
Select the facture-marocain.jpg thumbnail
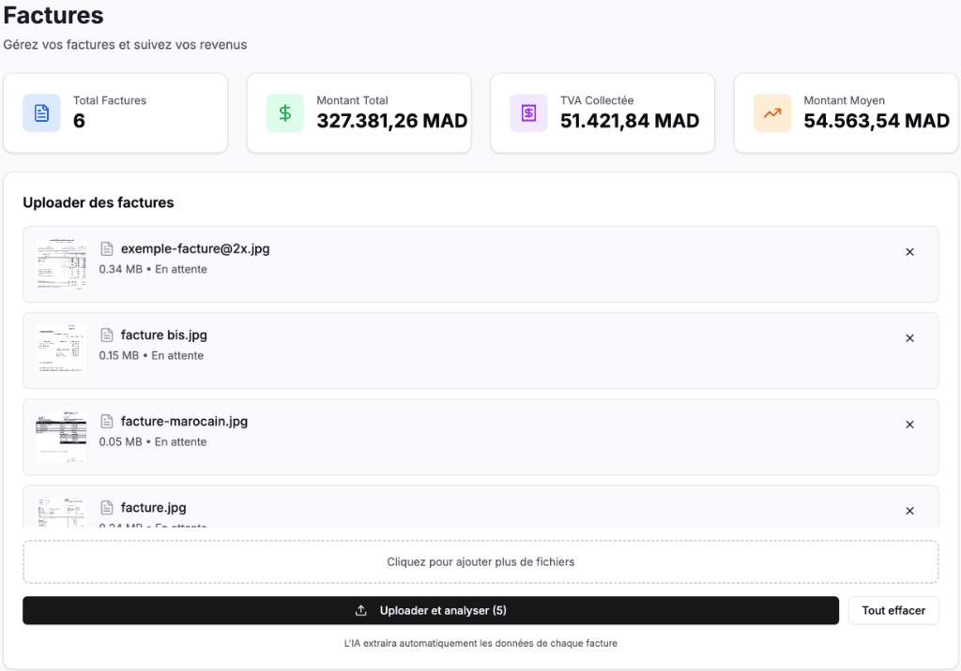tap(61, 436)
